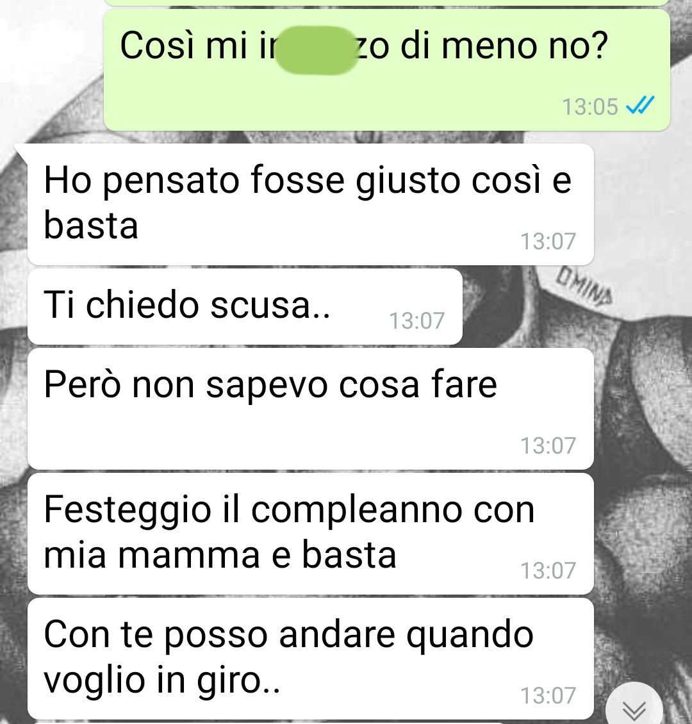Tap the partially visible green bubble at top
692x724 pixels.
pos(387,3)
